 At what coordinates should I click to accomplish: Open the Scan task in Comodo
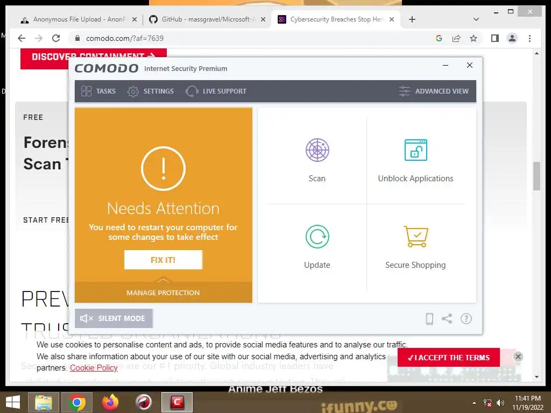(317, 160)
